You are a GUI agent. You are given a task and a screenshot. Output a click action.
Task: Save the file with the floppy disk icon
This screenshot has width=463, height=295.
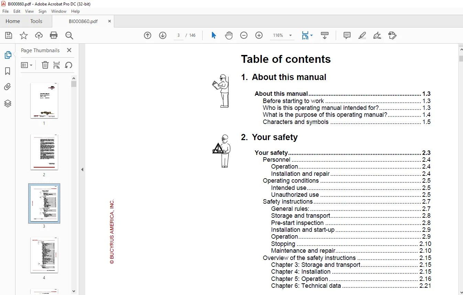click(x=9, y=35)
